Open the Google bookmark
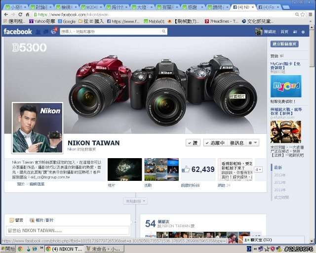The width and height of the screenshot is (316, 253). pos(67,21)
